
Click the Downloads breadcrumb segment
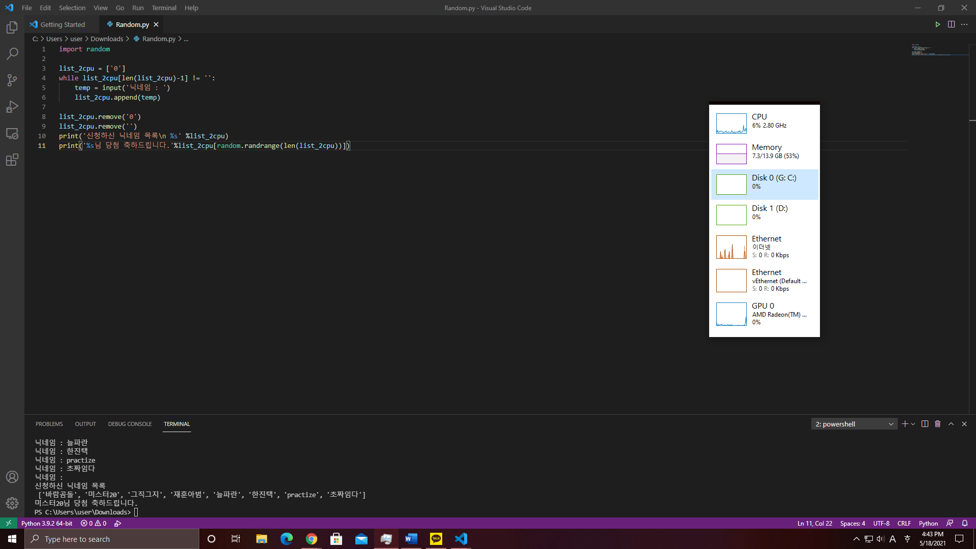click(107, 39)
